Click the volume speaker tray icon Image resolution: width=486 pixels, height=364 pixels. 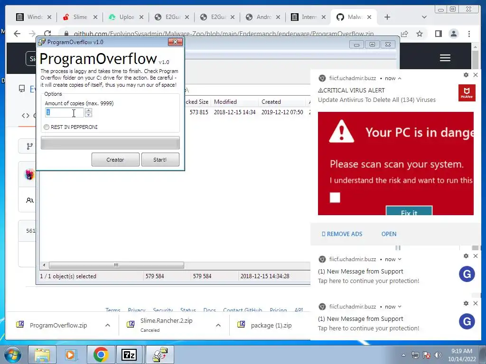[438, 355]
